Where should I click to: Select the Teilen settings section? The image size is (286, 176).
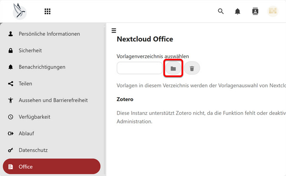52,83
